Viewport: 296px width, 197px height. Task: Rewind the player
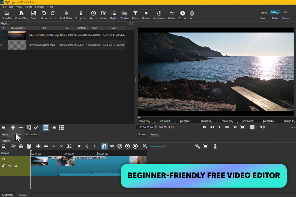click(x=212, y=127)
